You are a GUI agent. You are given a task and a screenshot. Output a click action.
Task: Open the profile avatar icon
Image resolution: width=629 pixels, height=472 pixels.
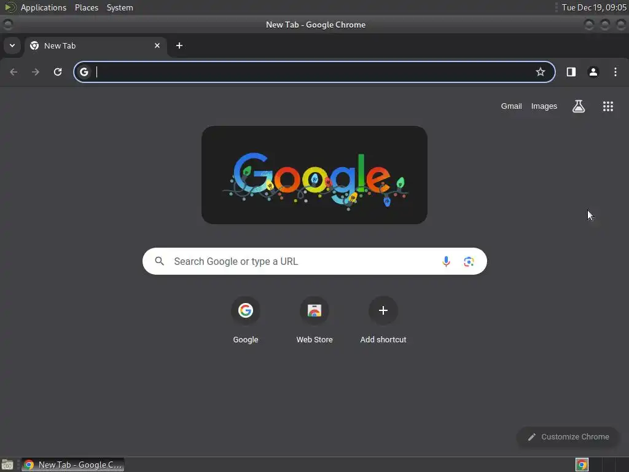click(x=593, y=72)
